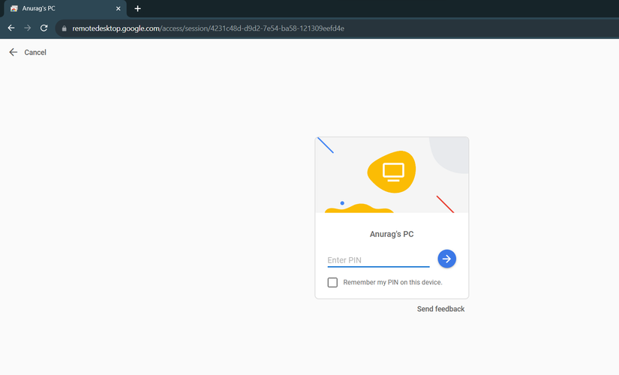This screenshot has width=619, height=375.
Task: Select the Anurag's PC browser tab
Action: click(x=65, y=8)
